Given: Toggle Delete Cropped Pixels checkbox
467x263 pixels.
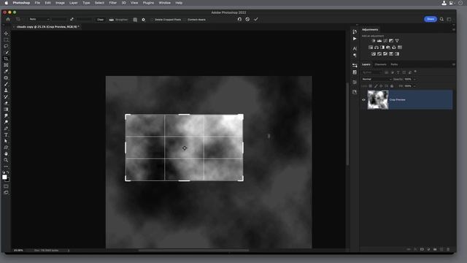Looking at the screenshot, I should click(152, 20).
